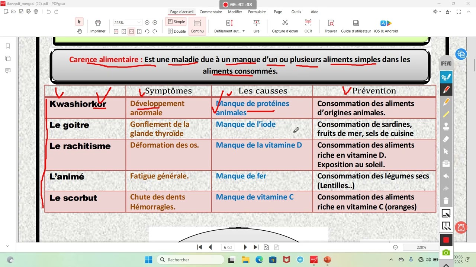The height and width of the screenshot is (267, 476).
Task: Open bookmarks panel in left sidebar
Action: 8,46
